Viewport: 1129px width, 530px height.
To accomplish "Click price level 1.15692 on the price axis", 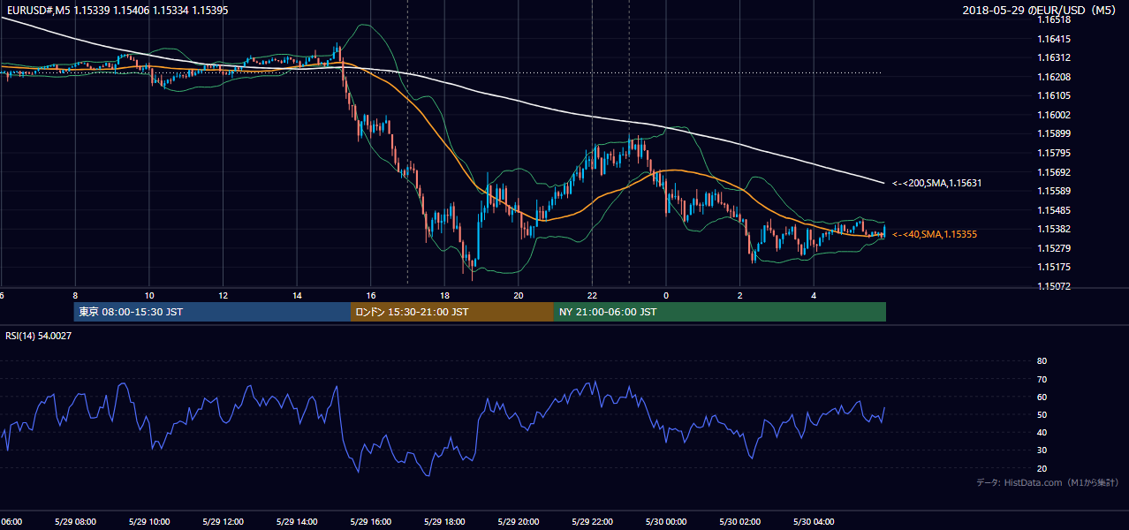I will click(x=1054, y=172).
